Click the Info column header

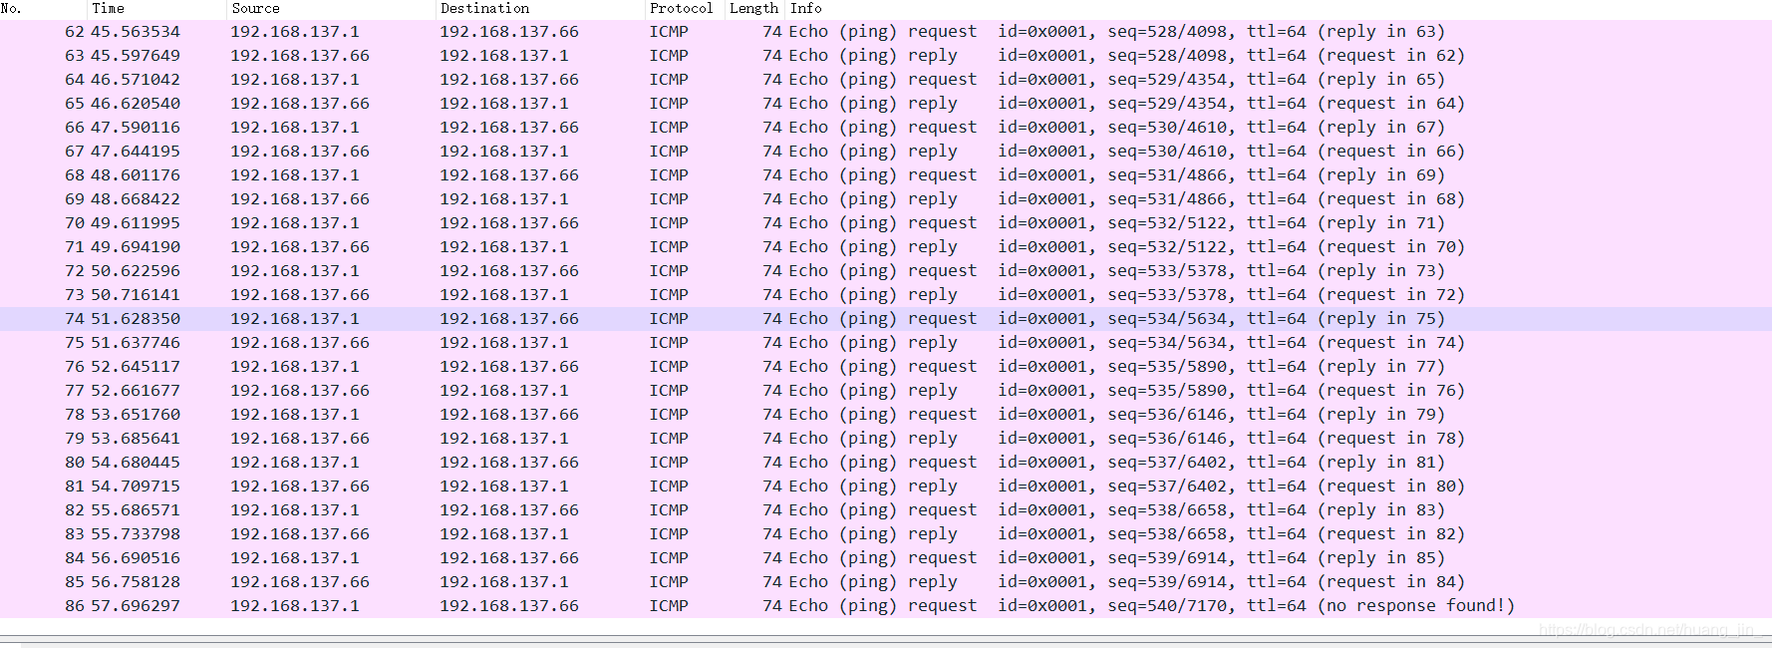point(1278,9)
